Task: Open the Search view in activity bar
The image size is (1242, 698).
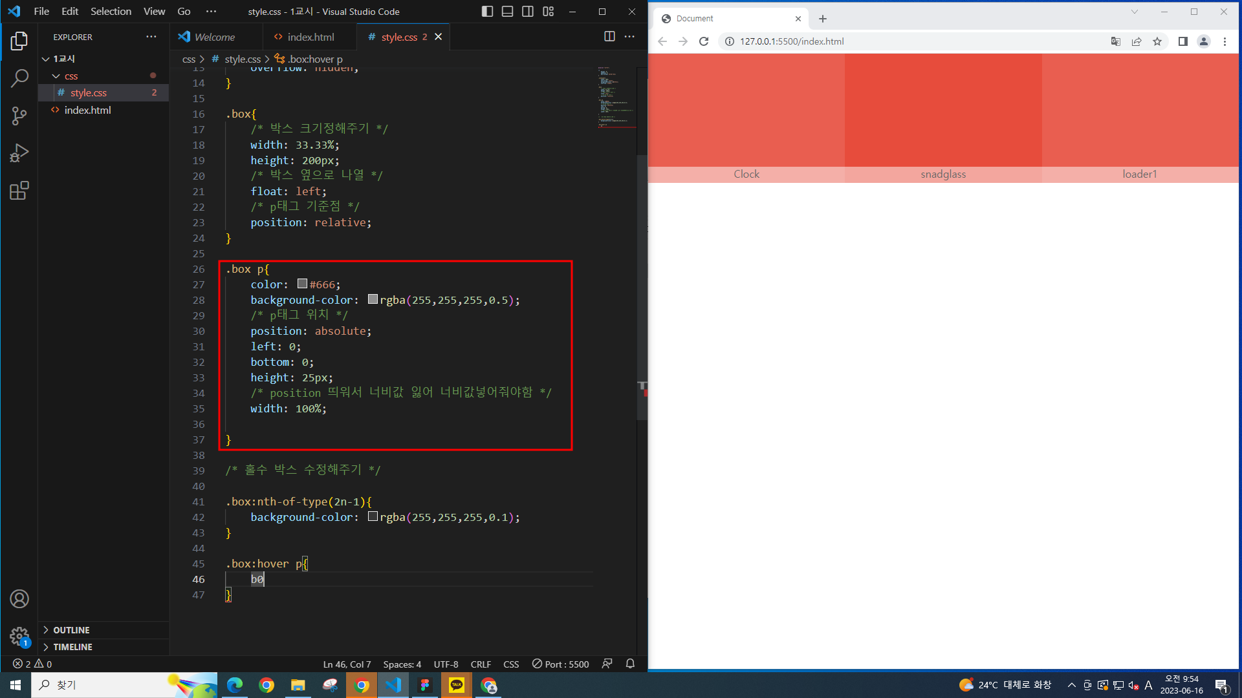Action: pyautogui.click(x=19, y=79)
